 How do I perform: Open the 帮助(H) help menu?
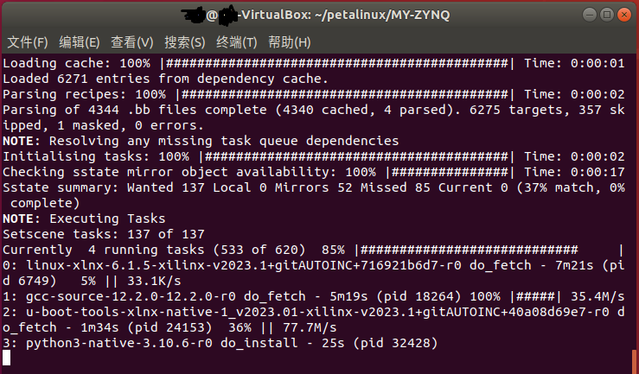click(x=291, y=41)
